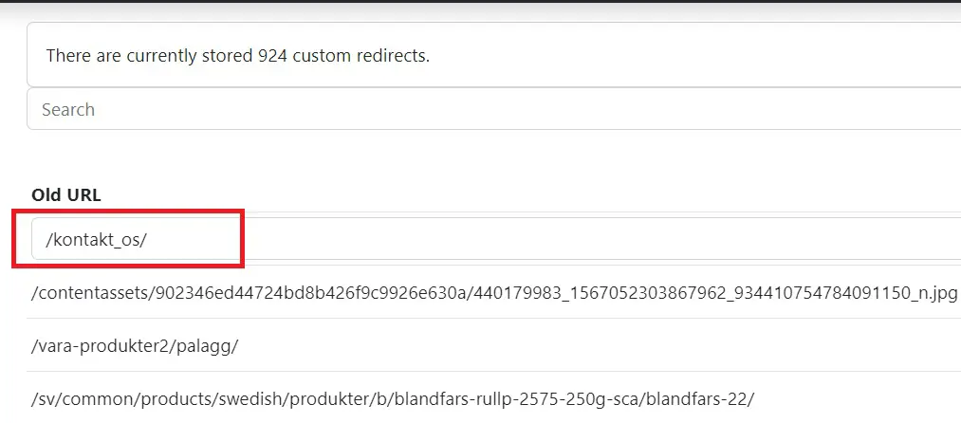Click the /sv/common/products/ path start

pos(95,398)
